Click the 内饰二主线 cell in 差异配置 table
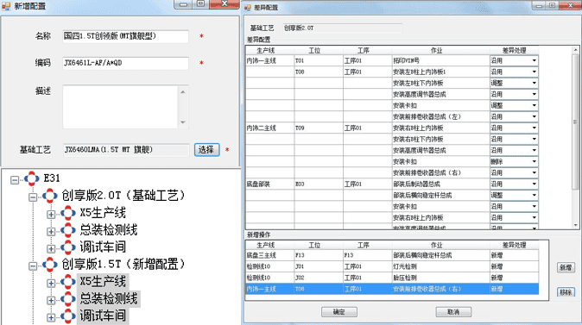 point(269,128)
